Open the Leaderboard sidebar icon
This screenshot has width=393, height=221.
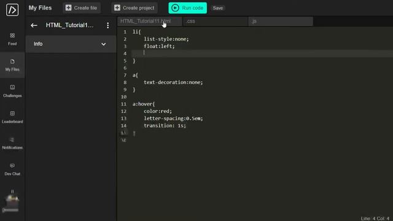(x=12, y=113)
